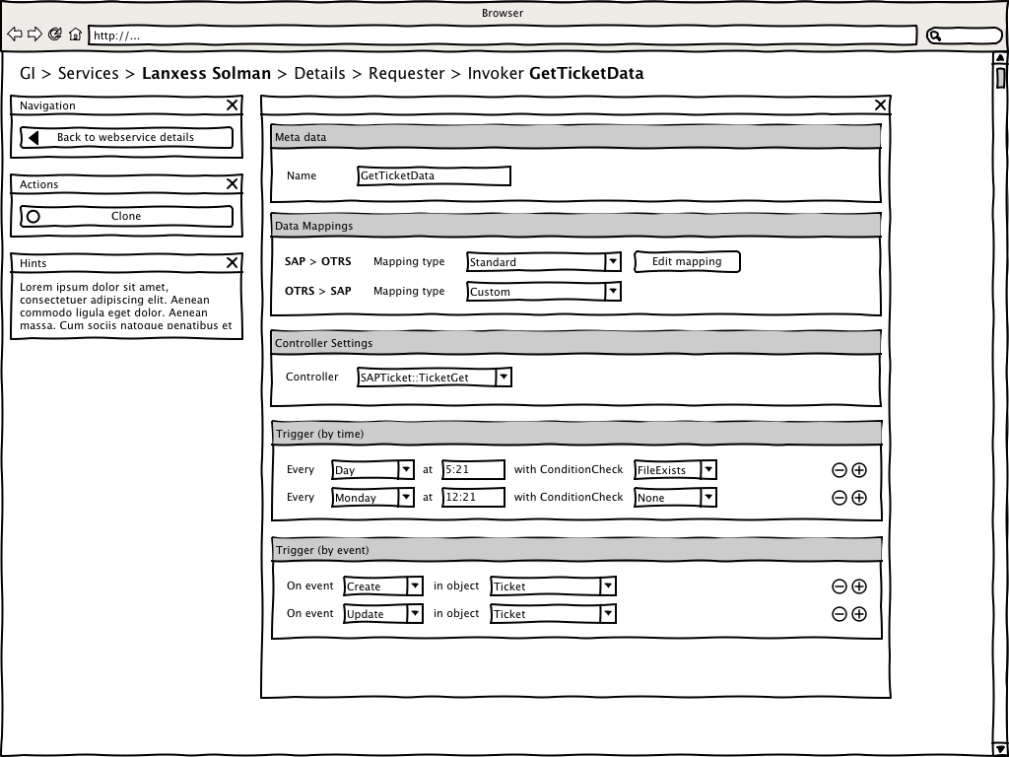This screenshot has height=757, width=1009.
Task: Close the Actions panel
Action: 233,184
